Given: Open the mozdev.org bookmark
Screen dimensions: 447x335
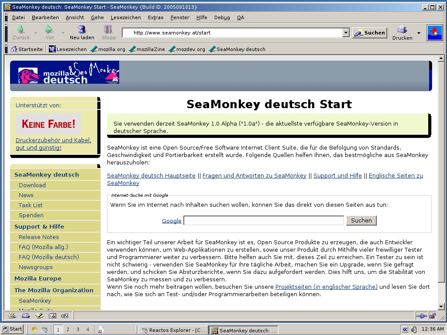Looking at the screenshot, I should [x=187, y=49].
